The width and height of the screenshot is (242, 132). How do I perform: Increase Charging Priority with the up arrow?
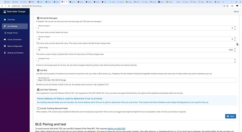tap(235, 60)
